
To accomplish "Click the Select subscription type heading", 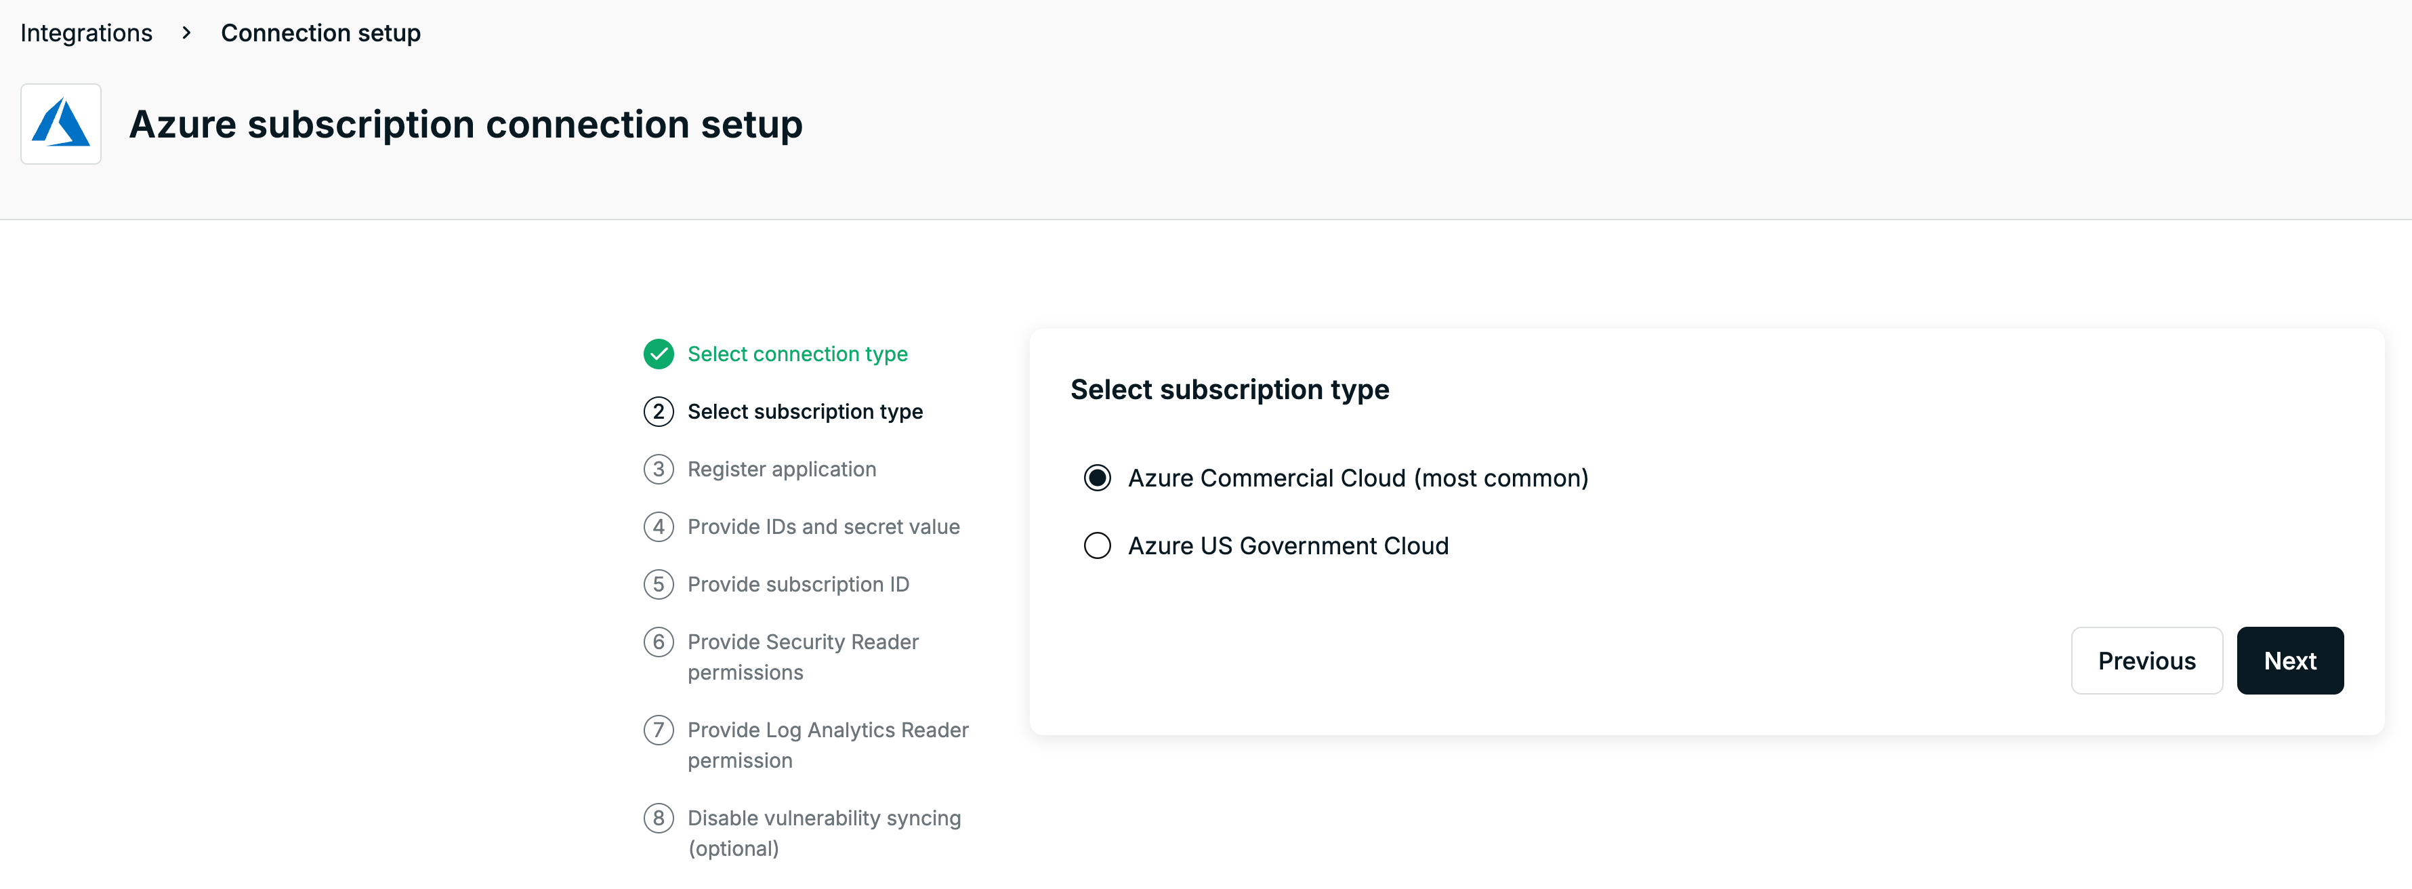I will point(1230,389).
